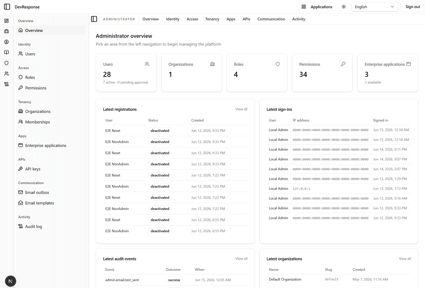Viewport: 425px width, 288px height.
Task: Switch to the Activity top tab
Action: (299, 19)
